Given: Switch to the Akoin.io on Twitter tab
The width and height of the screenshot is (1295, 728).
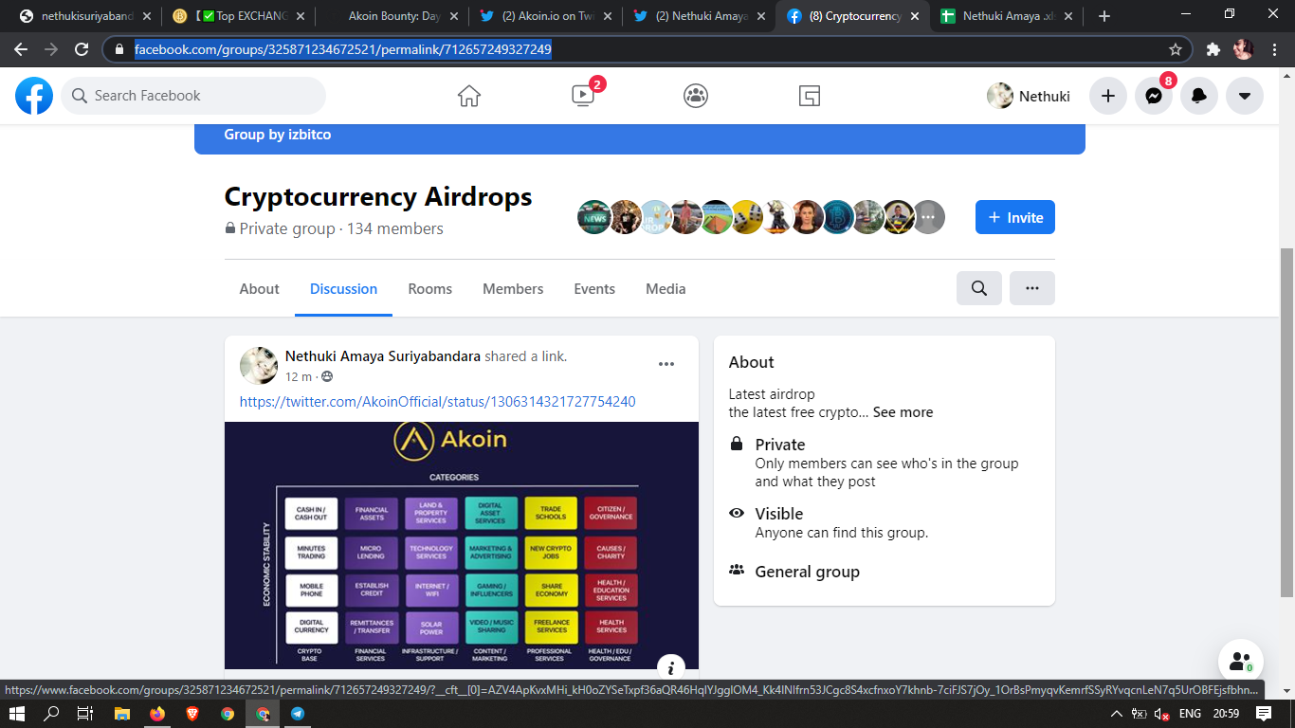Looking at the screenshot, I should (x=546, y=16).
